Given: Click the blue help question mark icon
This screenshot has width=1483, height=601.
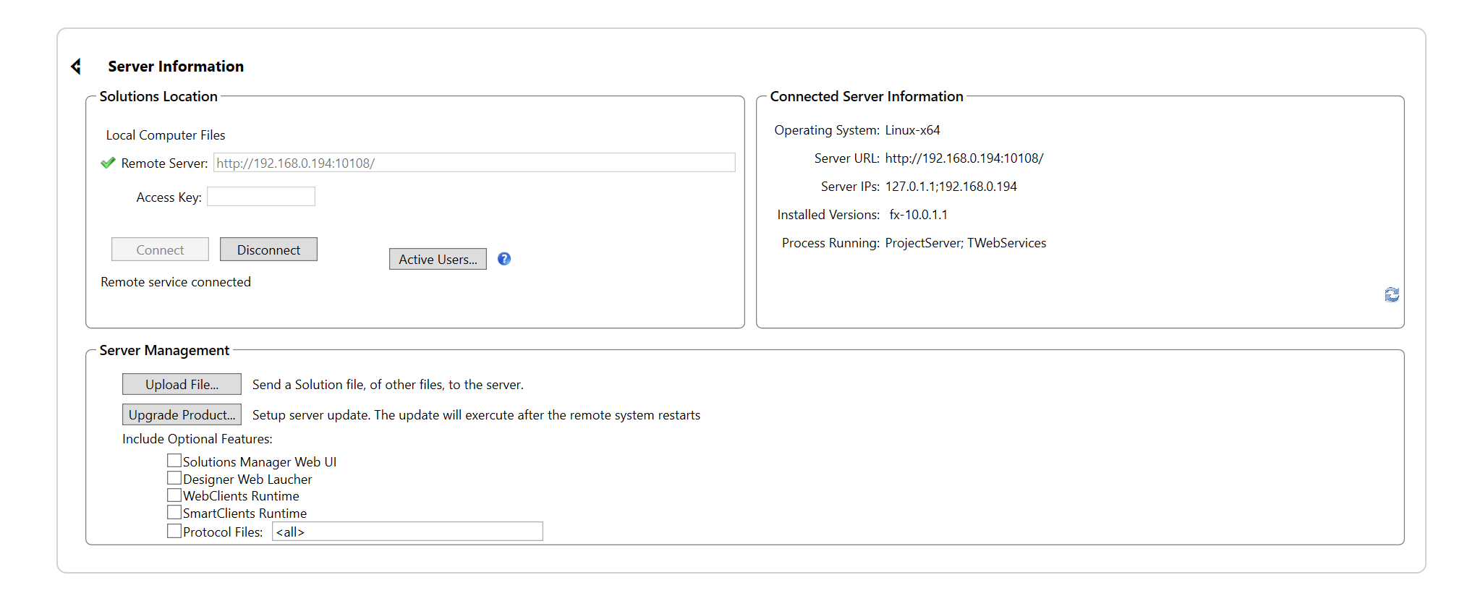Looking at the screenshot, I should click(x=504, y=259).
